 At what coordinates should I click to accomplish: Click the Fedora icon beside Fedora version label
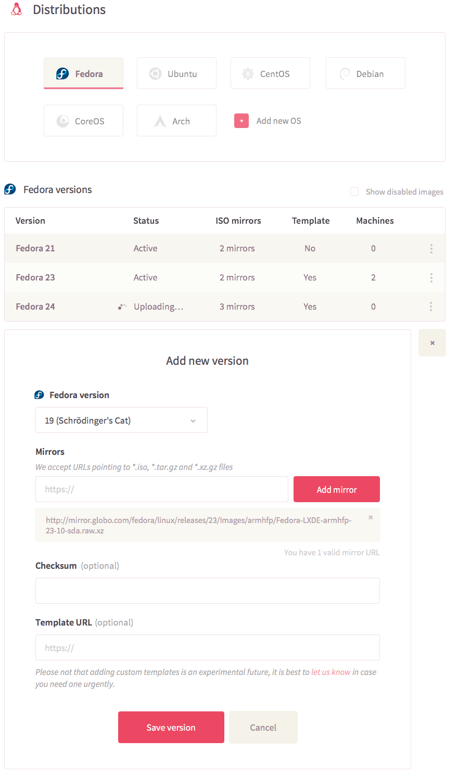tap(39, 395)
